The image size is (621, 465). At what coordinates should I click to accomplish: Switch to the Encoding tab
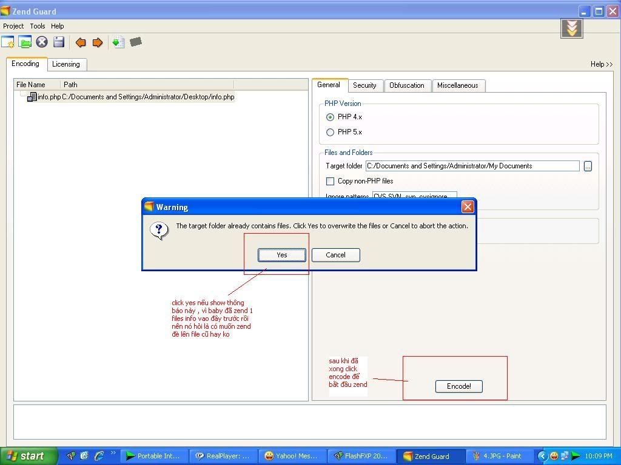[x=25, y=64]
